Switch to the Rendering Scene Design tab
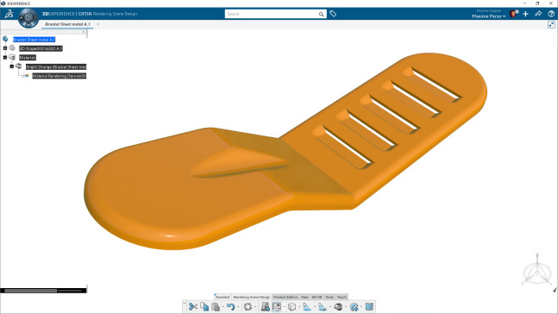Image resolution: width=558 pixels, height=314 pixels. click(x=252, y=297)
